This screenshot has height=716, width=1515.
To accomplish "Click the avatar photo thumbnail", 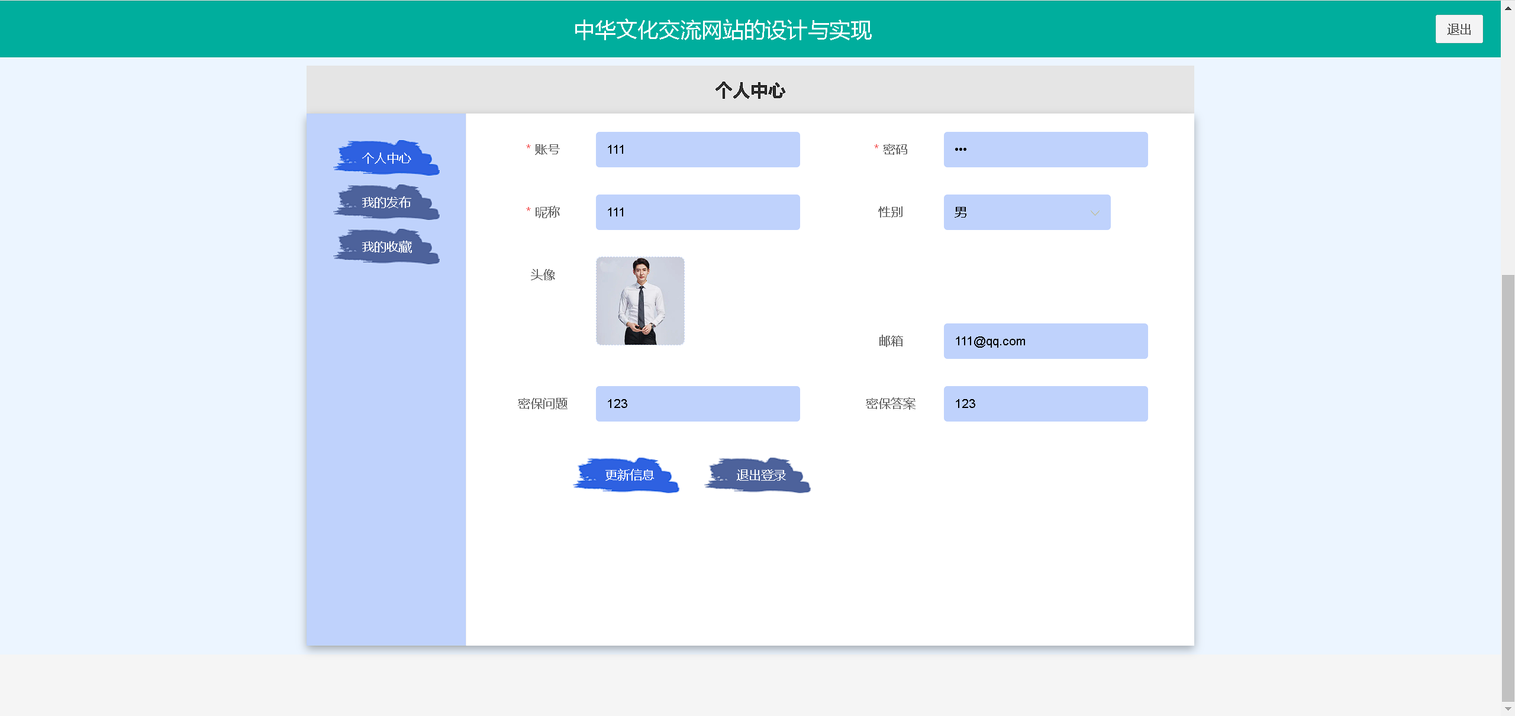I will (x=640, y=301).
